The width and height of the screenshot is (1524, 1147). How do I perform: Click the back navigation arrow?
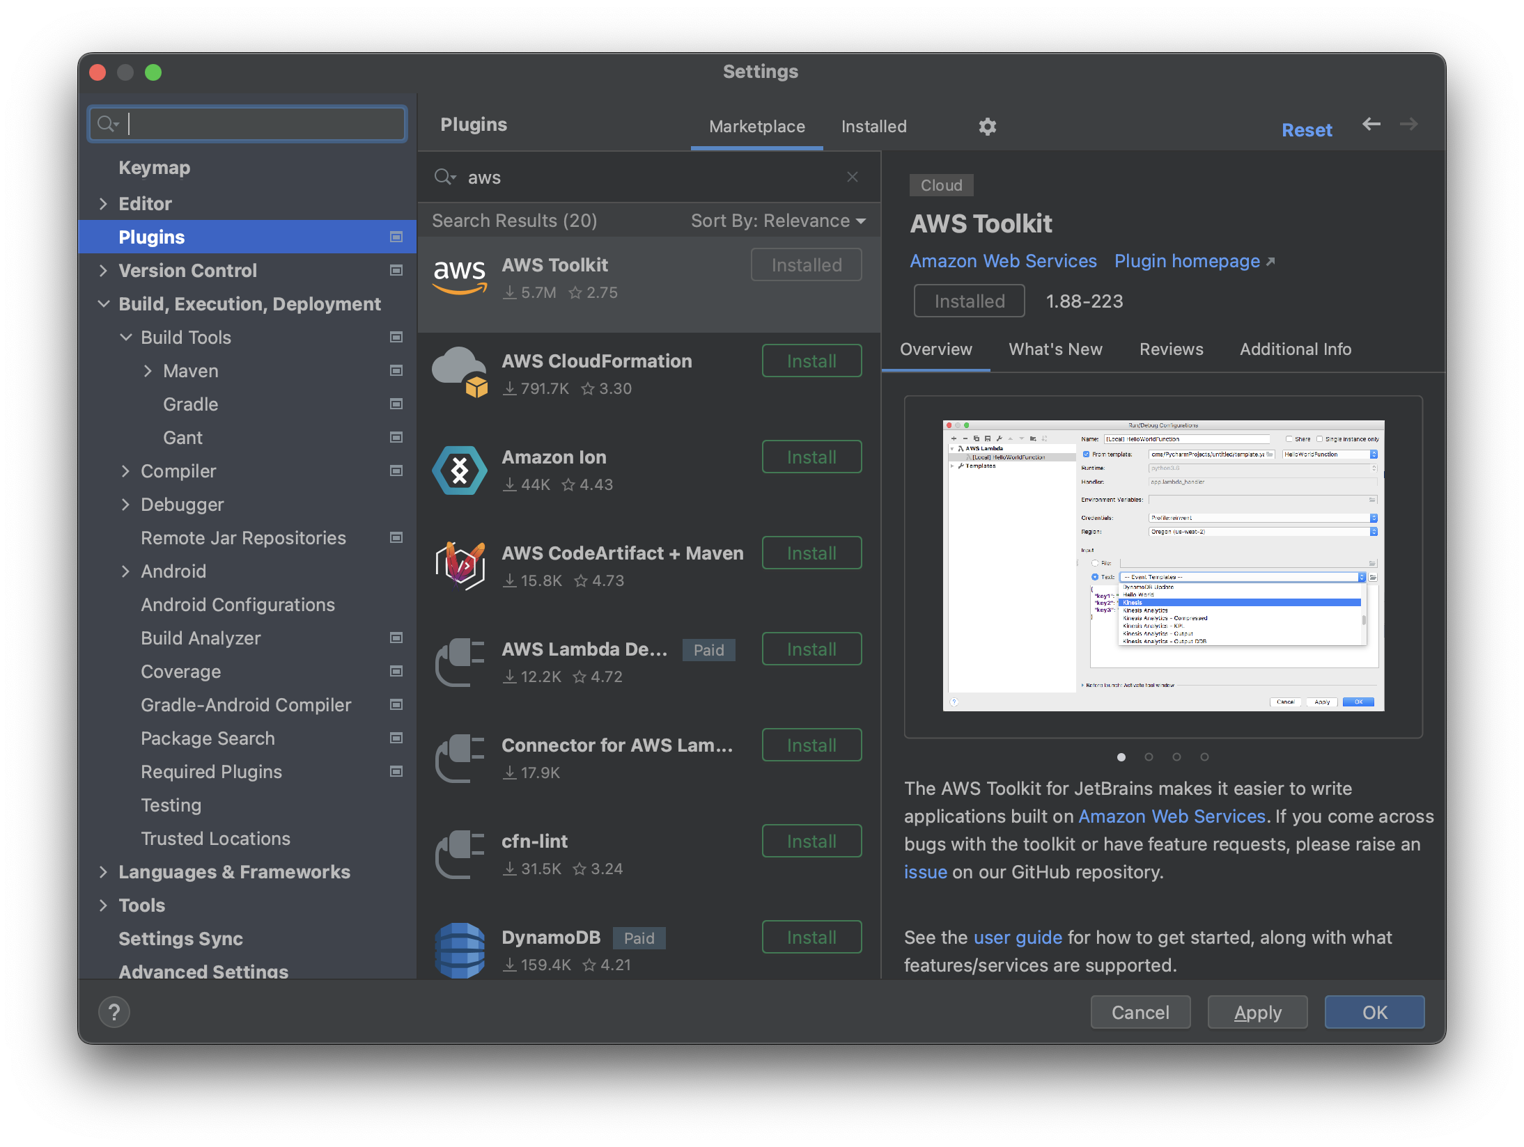[x=1371, y=125]
